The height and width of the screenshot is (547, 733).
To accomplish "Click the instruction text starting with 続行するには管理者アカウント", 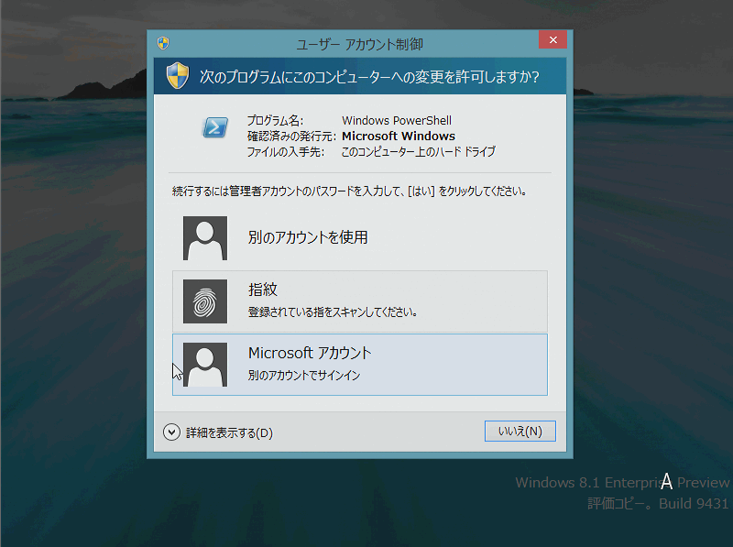I will 350,191.
